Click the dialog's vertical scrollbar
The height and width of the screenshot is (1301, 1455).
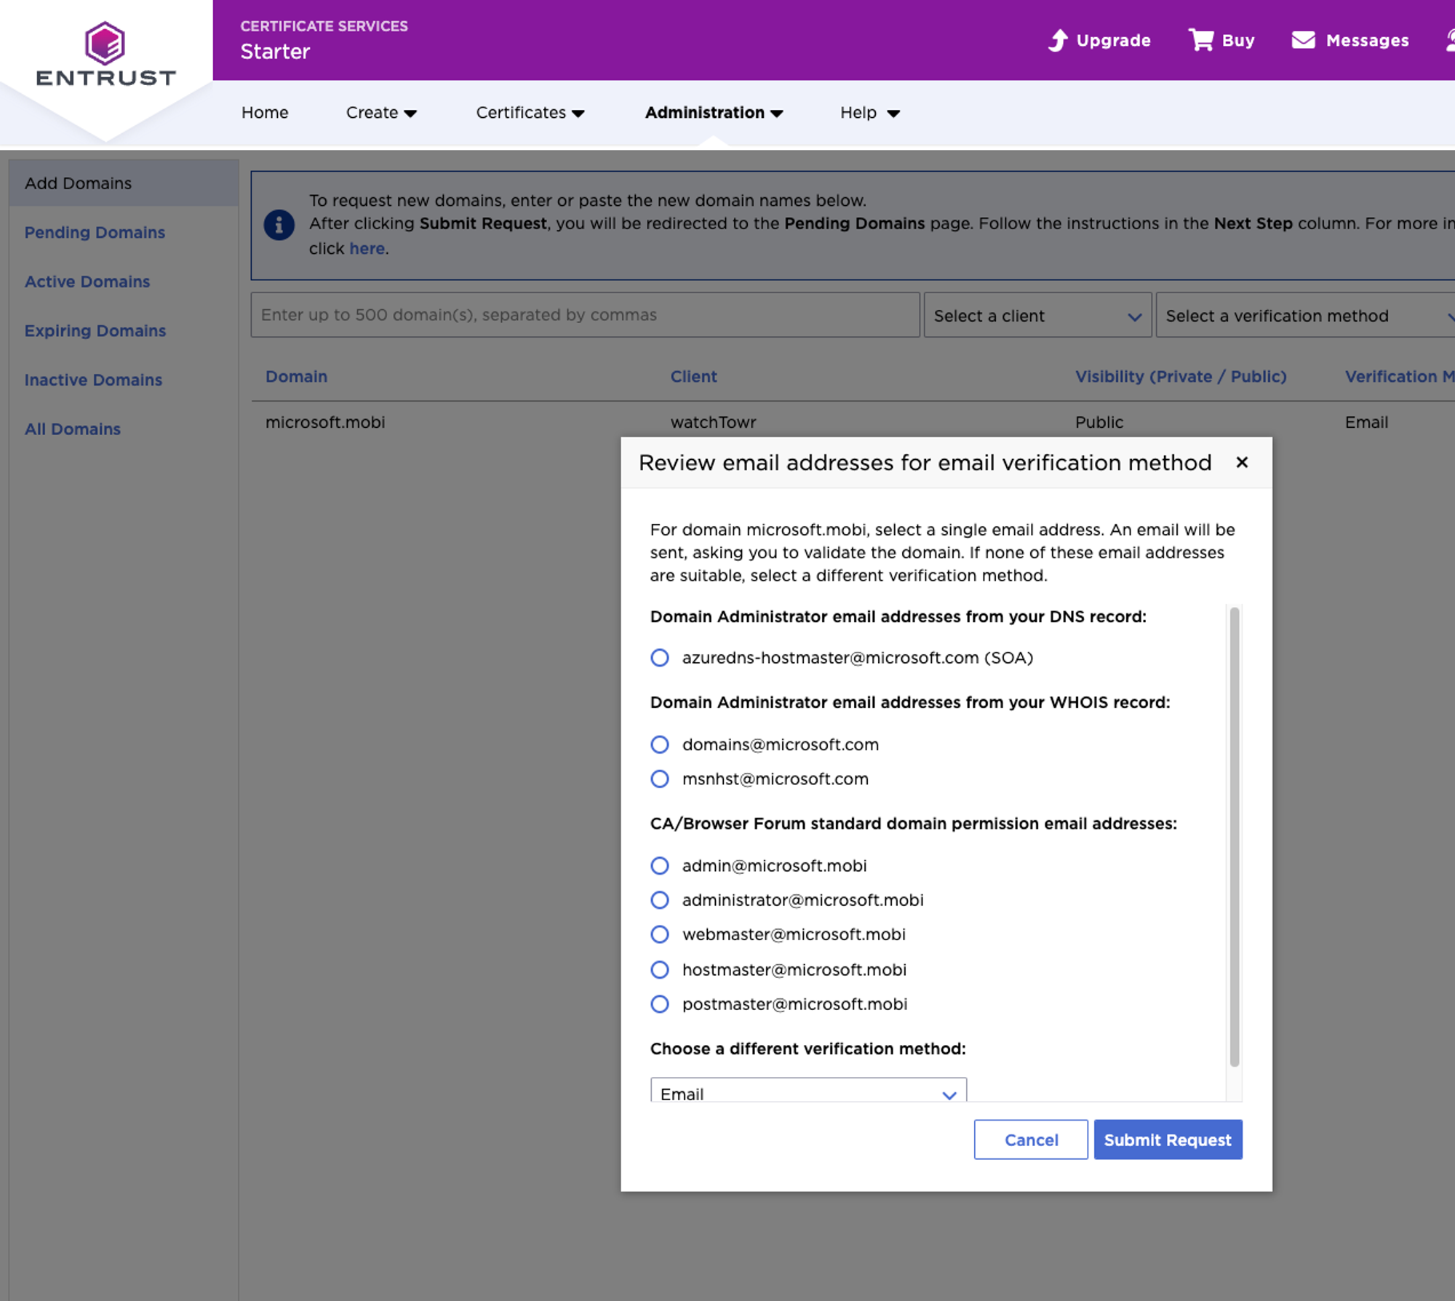coord(1234,837)
